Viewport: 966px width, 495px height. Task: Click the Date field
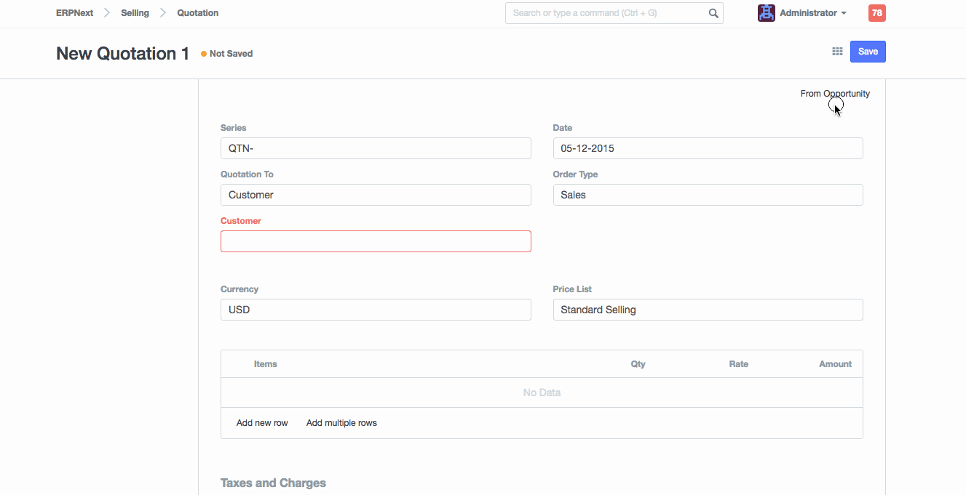coord(708,148)
